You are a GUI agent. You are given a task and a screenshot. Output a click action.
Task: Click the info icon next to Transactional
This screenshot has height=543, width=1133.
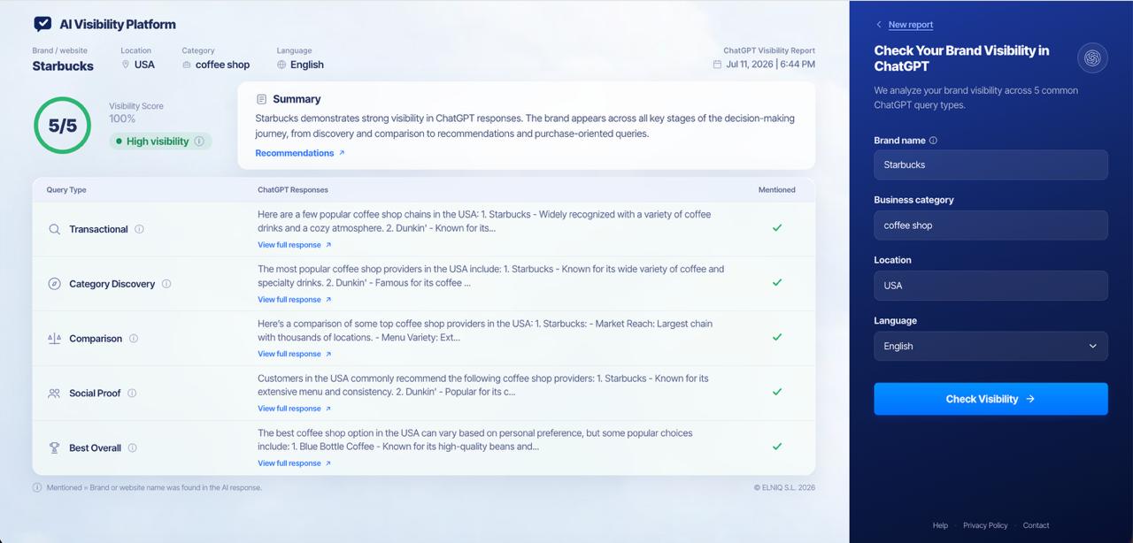(139, 229)
